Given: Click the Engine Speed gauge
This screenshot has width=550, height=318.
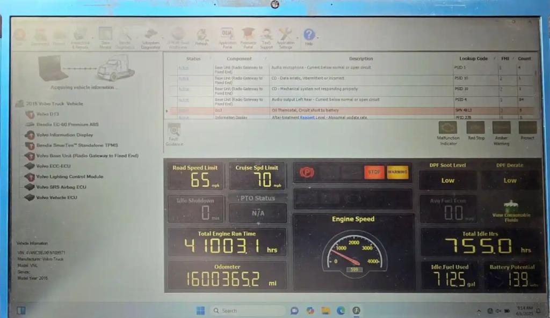Looking at the screenshot, I should tap(353, 252).
